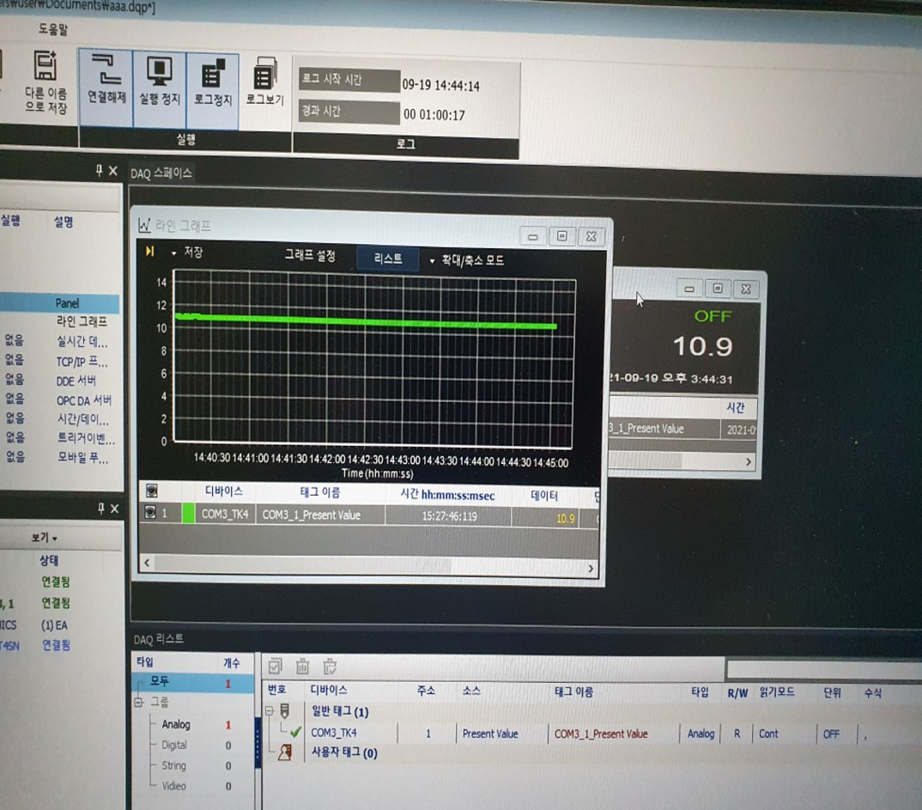Click the select-all check icon in DAQ list toolbar
This screenshot has width=922, height=810.
click(x=275, y=666)
